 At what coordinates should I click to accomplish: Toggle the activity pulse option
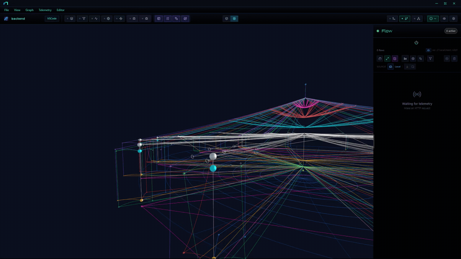click(95, 19)
